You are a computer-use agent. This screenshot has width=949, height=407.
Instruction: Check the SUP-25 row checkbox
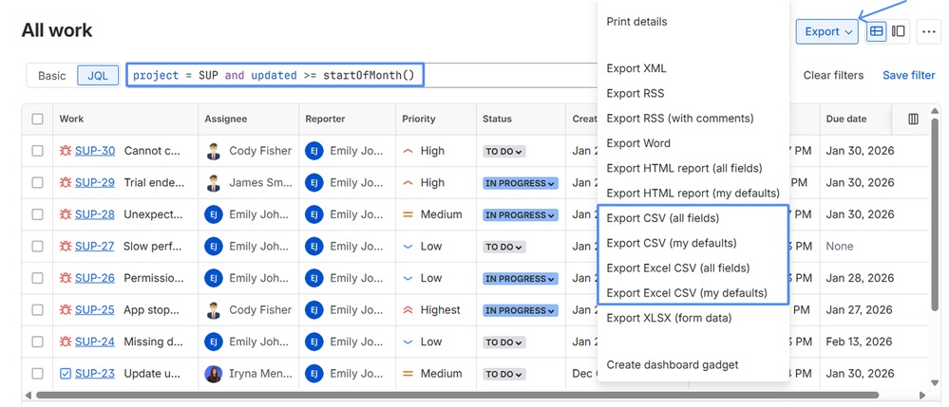(x=38, y=309)
